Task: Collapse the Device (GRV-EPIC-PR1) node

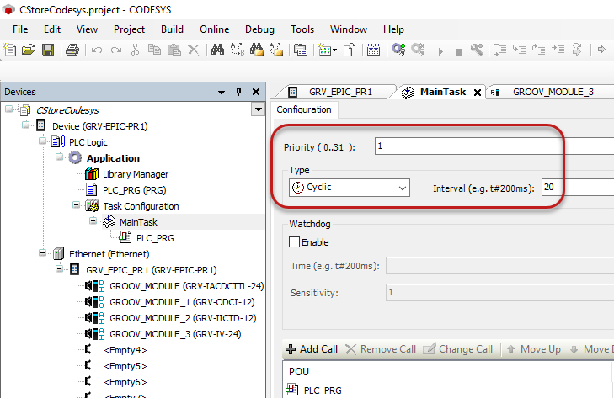Action: click(25, 125)
